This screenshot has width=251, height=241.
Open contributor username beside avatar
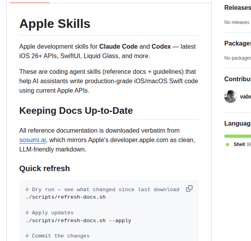pos(246,97)
